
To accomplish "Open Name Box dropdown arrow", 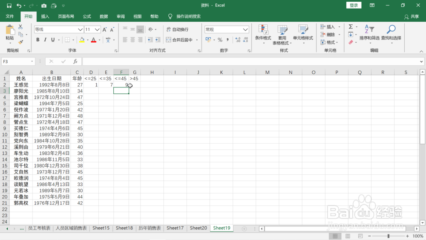I will tap(32, 61).
